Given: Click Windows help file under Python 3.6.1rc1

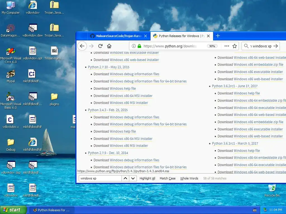Looking at the screenshot, I should click(x=247, y=151).
